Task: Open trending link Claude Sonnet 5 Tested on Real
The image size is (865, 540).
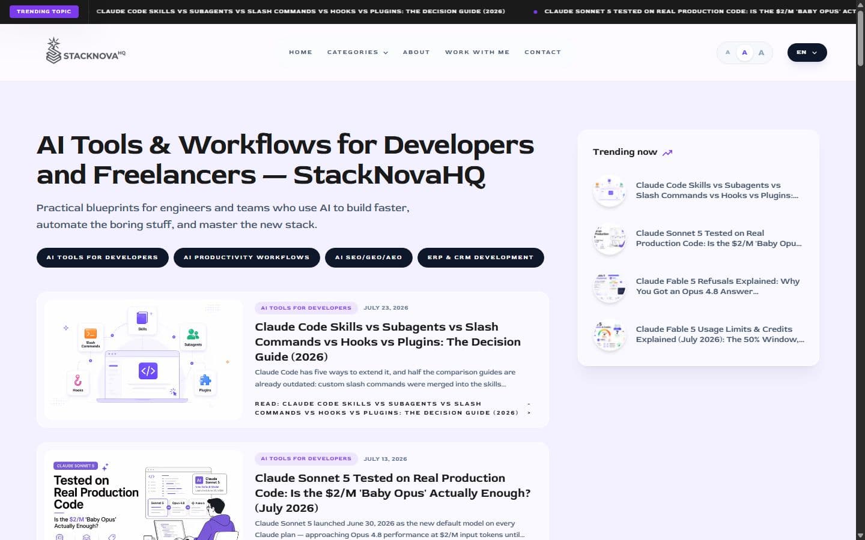Action: 718,238
